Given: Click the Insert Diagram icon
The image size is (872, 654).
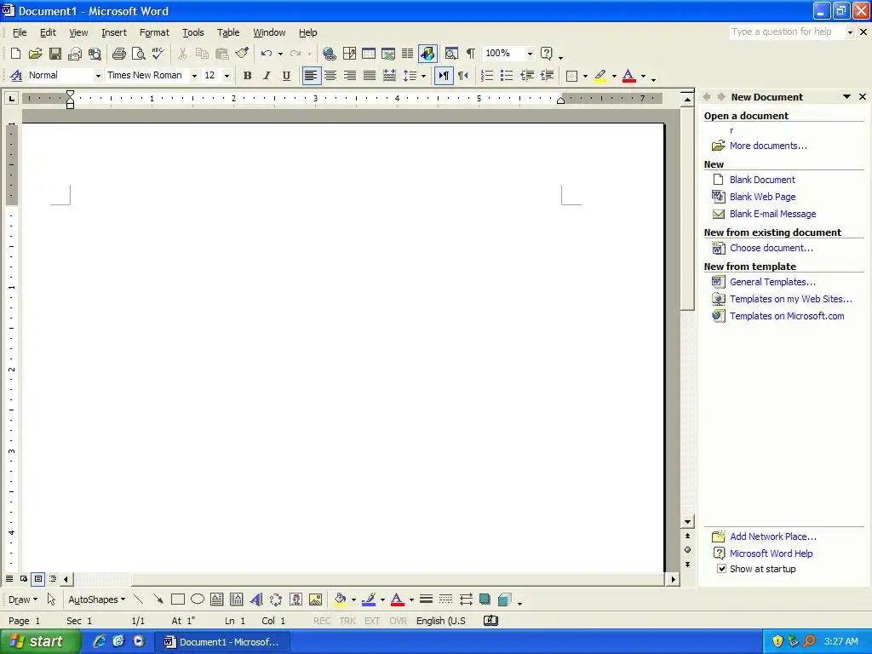Looking at the screenshot, I should [x=276, y=599].
